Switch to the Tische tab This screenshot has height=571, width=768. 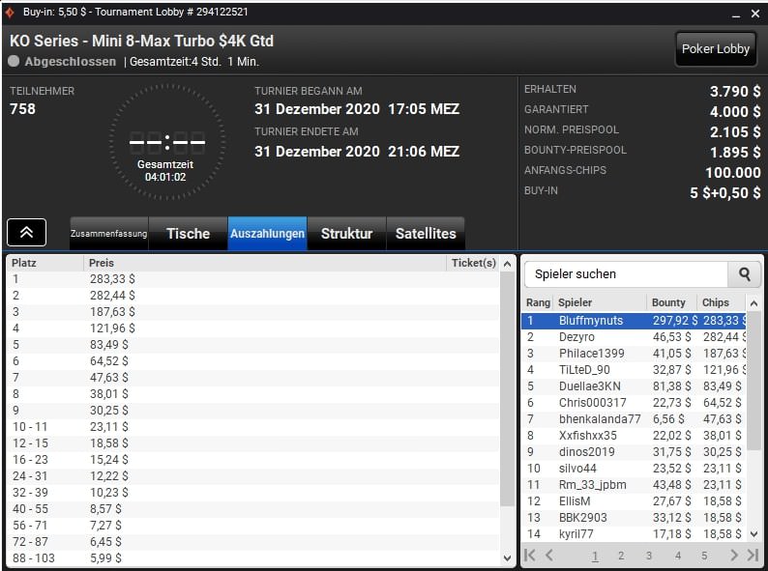[x=188, y=234]
